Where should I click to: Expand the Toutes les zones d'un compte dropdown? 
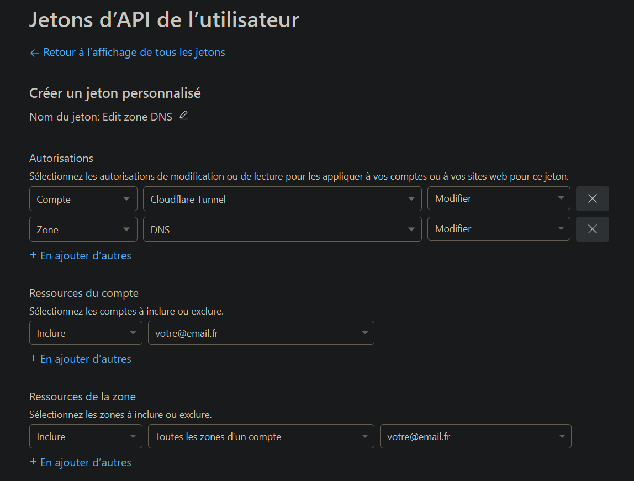click(x=261, y=436)
